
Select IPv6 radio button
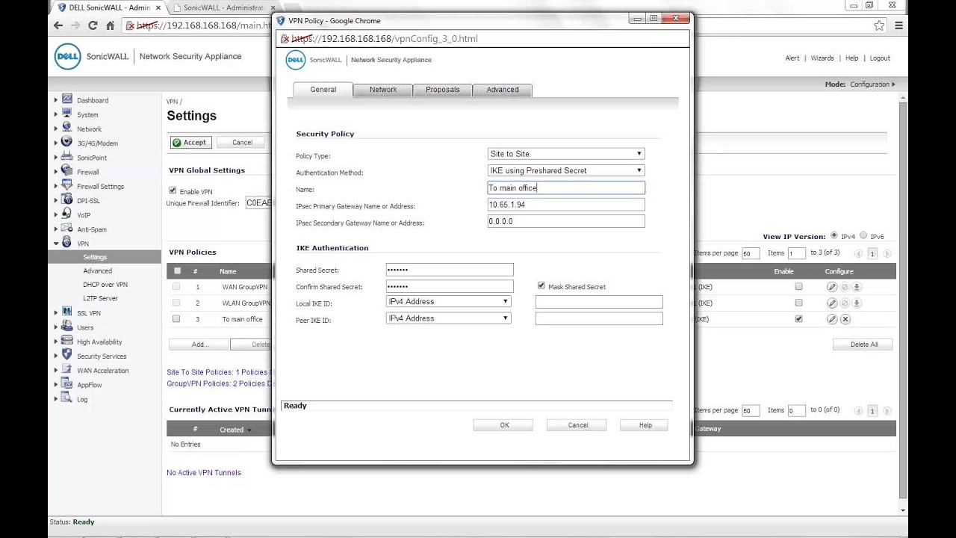pos(863,235)
